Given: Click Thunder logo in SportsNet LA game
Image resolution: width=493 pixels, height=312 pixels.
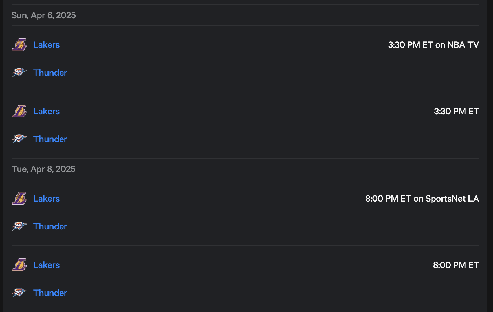Looking at the screenshot, I should click(x=19, y=226).
